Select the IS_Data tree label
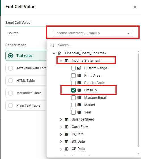Image resolution: width=141 pixels, height=159 pixels. pos(77,134)
